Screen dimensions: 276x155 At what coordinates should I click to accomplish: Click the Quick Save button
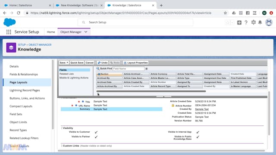click(77, 63)
